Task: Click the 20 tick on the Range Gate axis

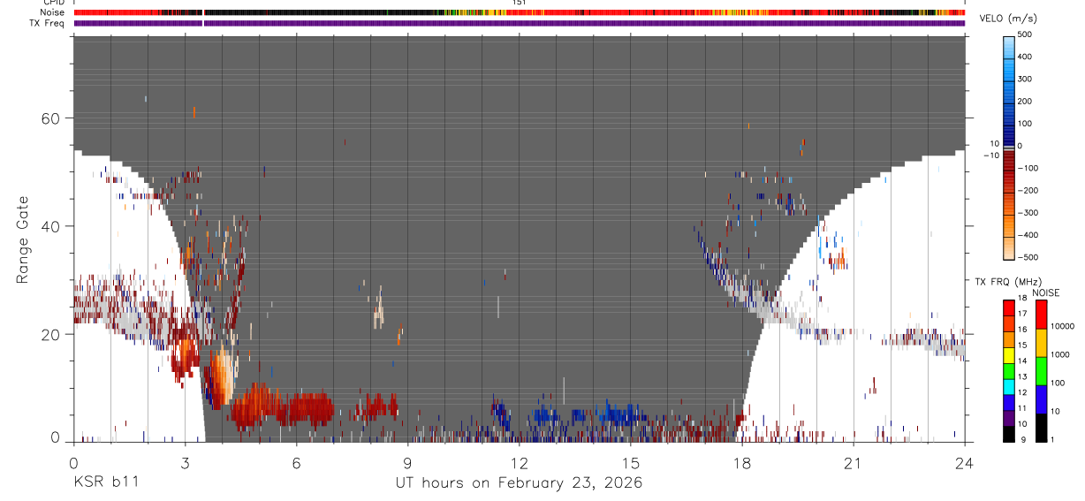Action: coord(51,334)
